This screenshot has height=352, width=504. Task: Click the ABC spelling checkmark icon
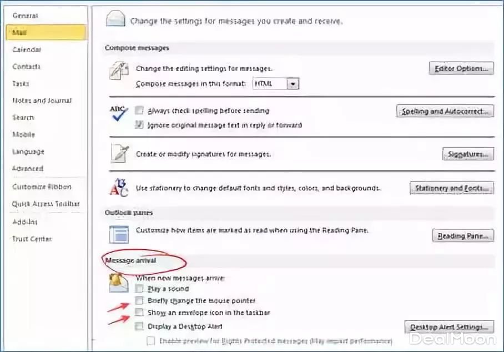point(118,115)
